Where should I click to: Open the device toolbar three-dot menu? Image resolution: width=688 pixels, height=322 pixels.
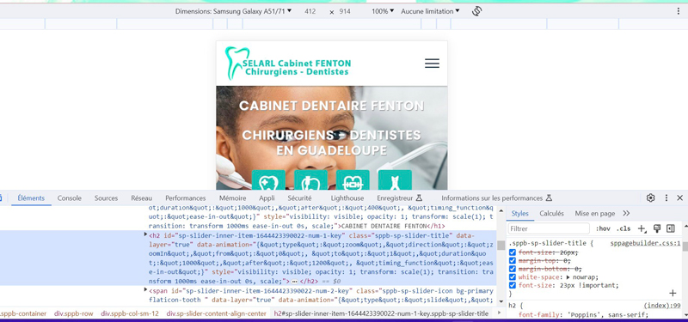point(678,11)
